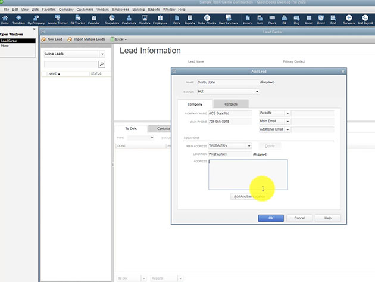This screenshot has height=282, width=375.
Task: Click the Find toolbar icon
Action: coord(333,20)
